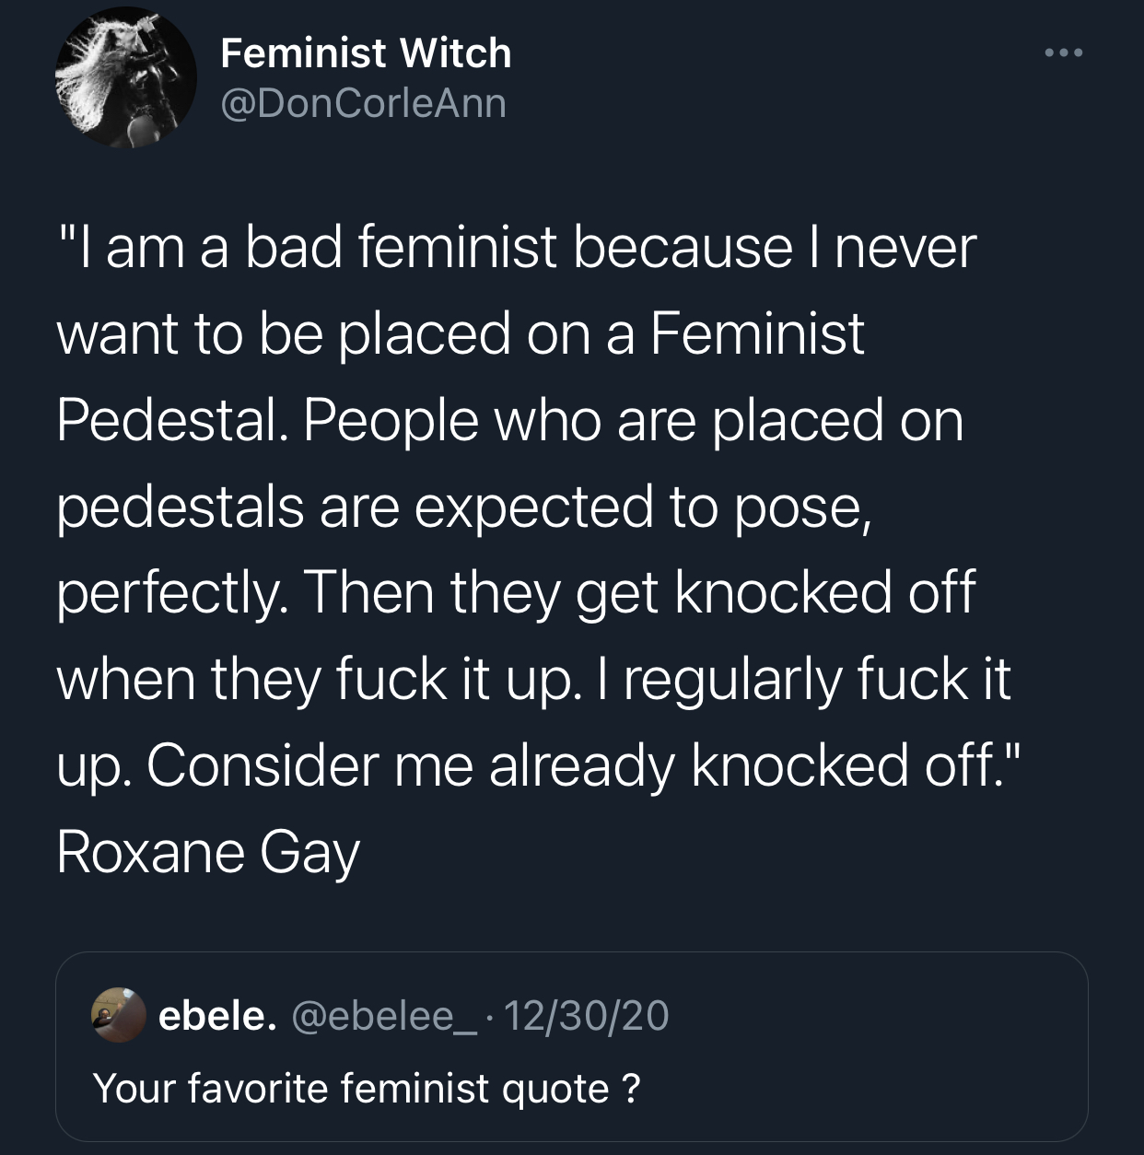Open Feminist Witch's profile picture
1144x1155 pixels.
tap(126, 77)
